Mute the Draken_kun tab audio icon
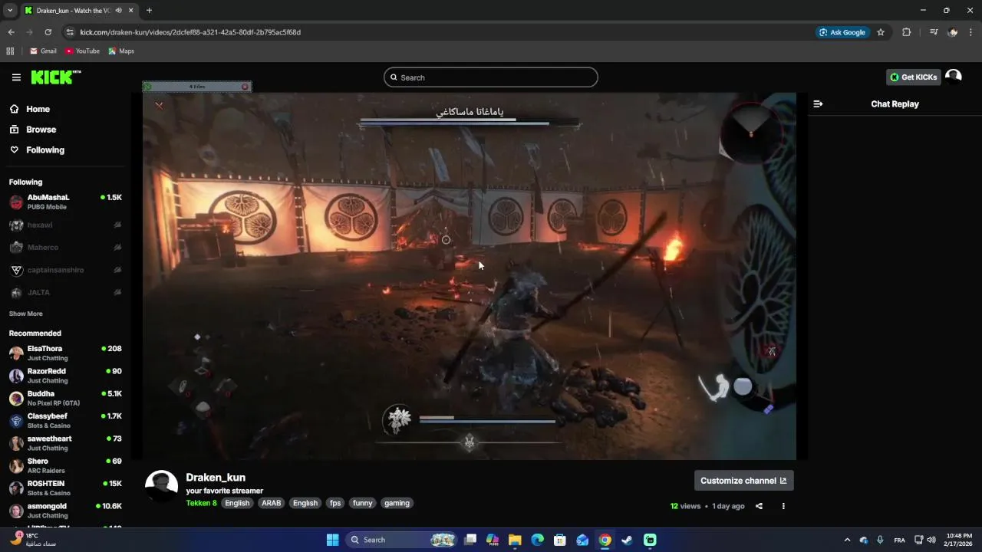This screenshot has height=552, width=982. (118, 11)
